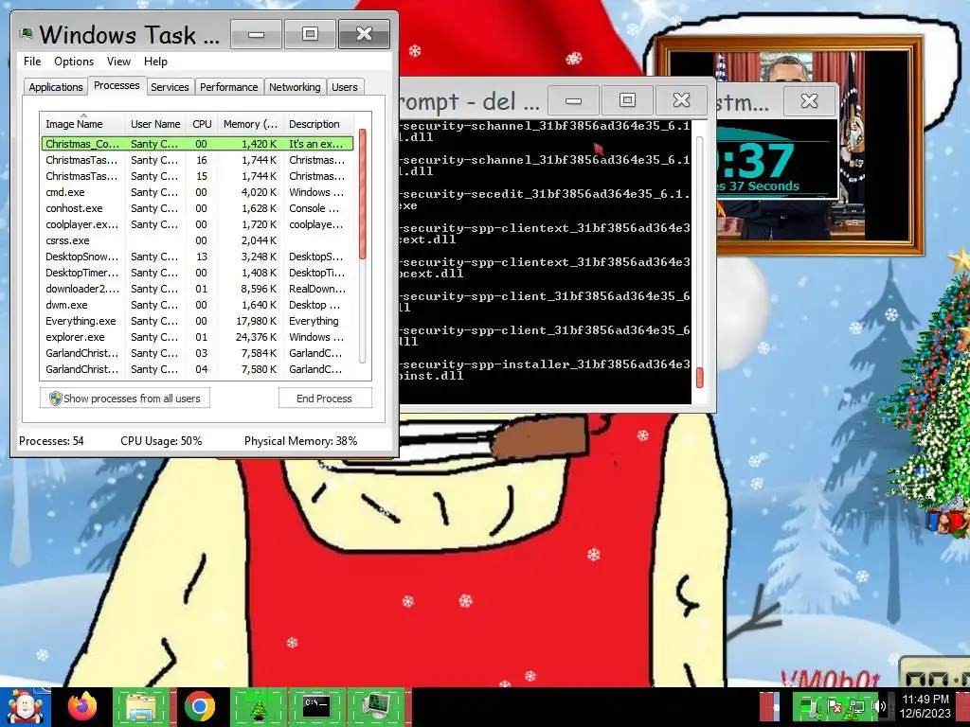Select ChristmasTas row with CPU 16

197,160
